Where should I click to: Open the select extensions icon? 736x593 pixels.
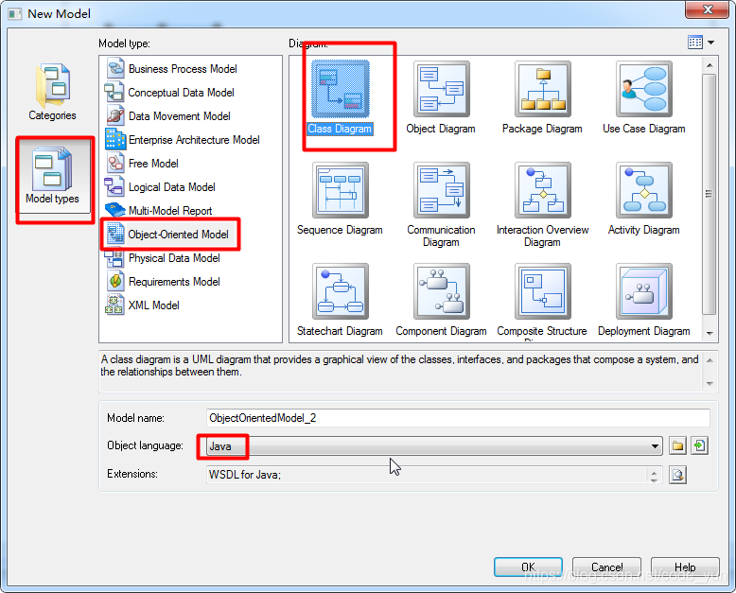tap(677, 475)
